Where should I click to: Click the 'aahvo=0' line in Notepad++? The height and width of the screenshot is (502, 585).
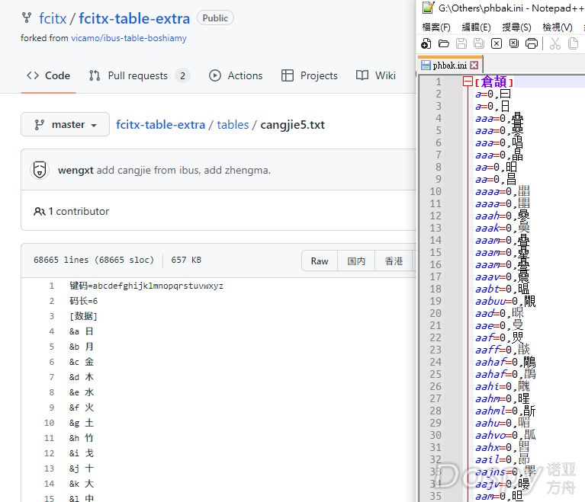(506, 435)
